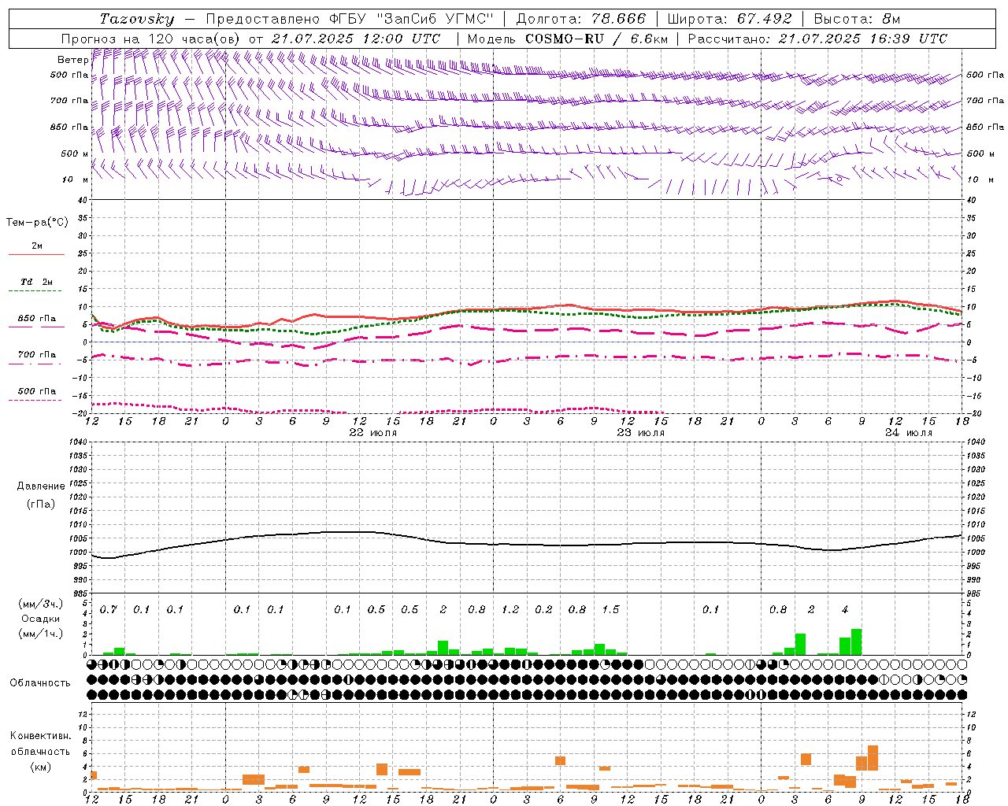Click the tallest orange convective cloud bar

(873, 758)
